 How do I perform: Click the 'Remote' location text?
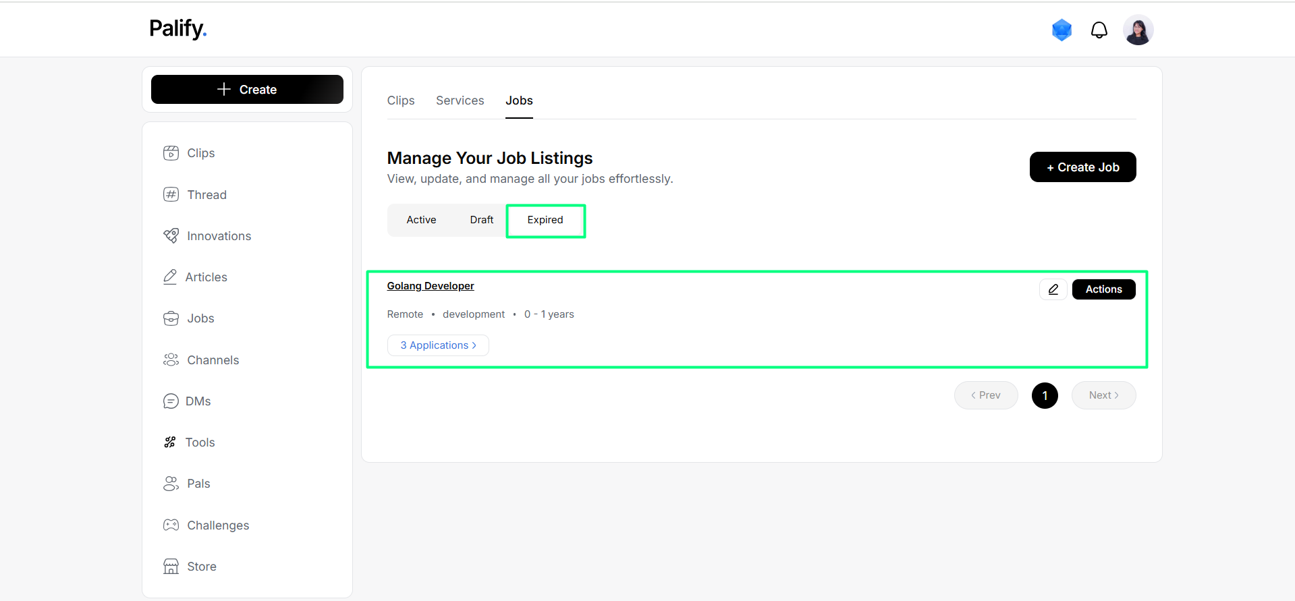click(405, 314)
